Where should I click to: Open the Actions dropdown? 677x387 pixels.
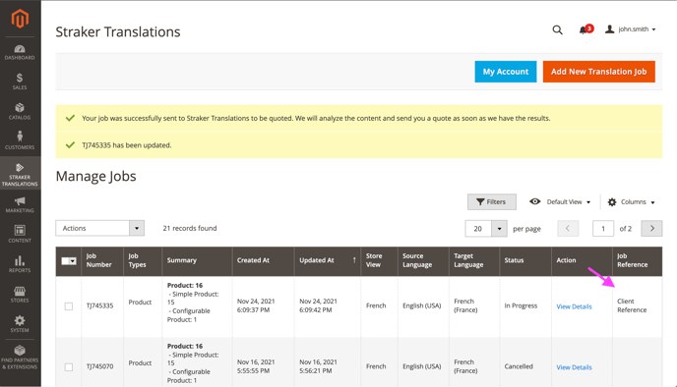coord(99,228)
